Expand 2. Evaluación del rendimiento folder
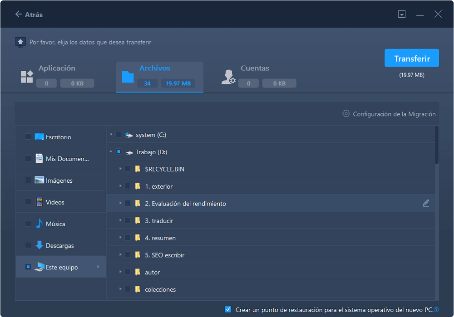454x317 pixels. [x=120, y=203]
